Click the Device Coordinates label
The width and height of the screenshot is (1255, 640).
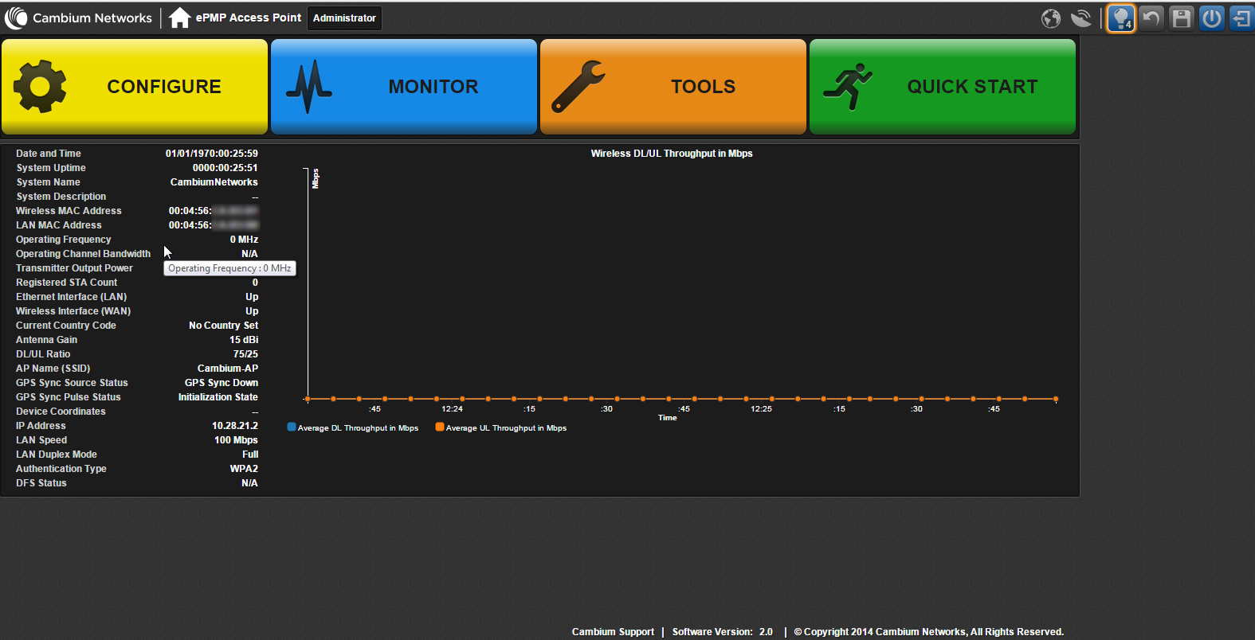click(x=61, y=412)
